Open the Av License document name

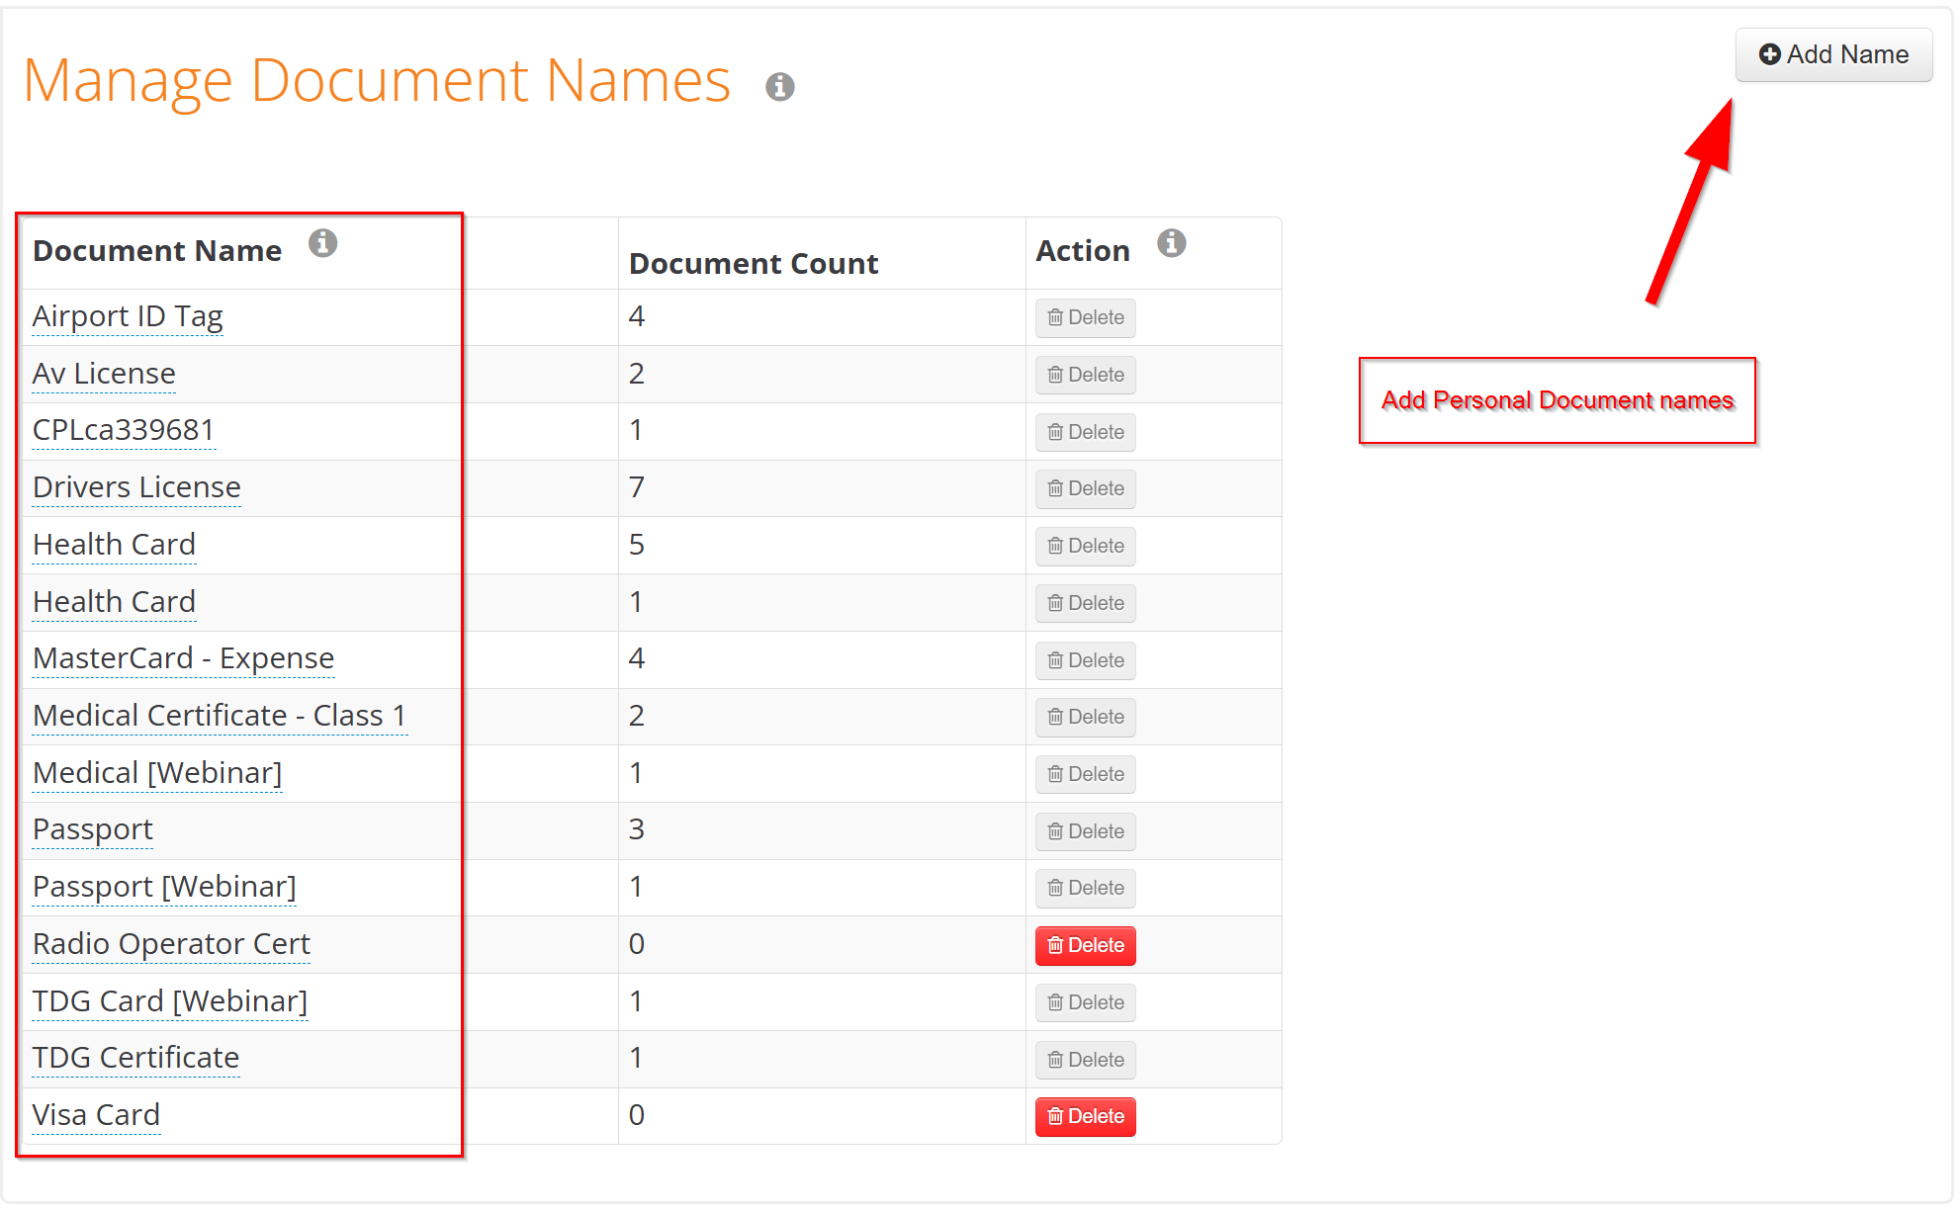[x=104, y=374]
